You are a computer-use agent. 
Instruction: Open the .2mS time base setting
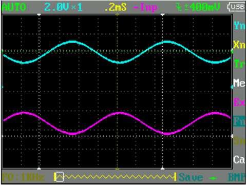116,8
